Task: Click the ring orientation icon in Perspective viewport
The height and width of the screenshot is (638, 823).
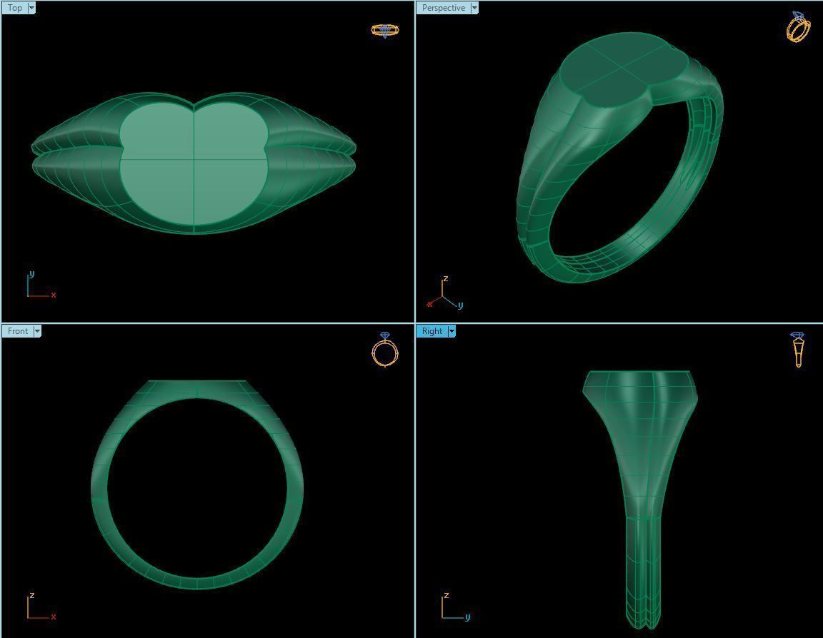Action: click(x=798, y=26)
